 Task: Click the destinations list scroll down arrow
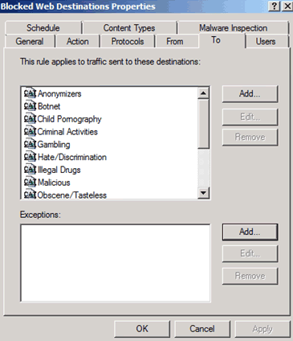click(204, 193)
